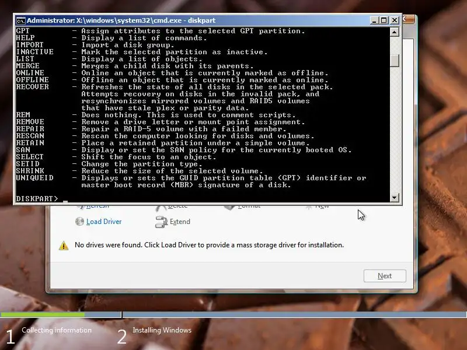Click the console scrollbar up arrow
This screenshot has width=467, height=350.
click(x=395, y=32)
